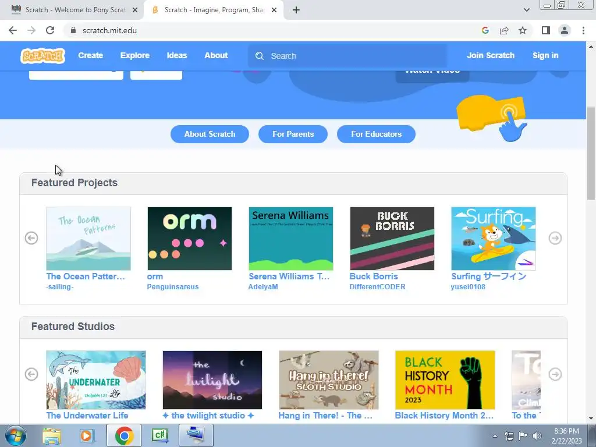Open the Chrome profile avatar
The width and height of the screenshot is (596, 447).
[x=565, y=30]
